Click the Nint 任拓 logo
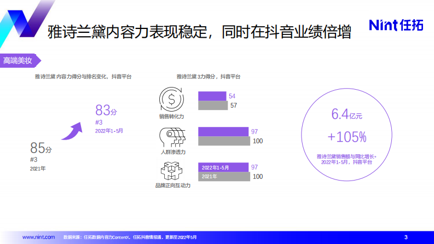Image resolution: width=434 pixels, height=244 pixels. 396,25
